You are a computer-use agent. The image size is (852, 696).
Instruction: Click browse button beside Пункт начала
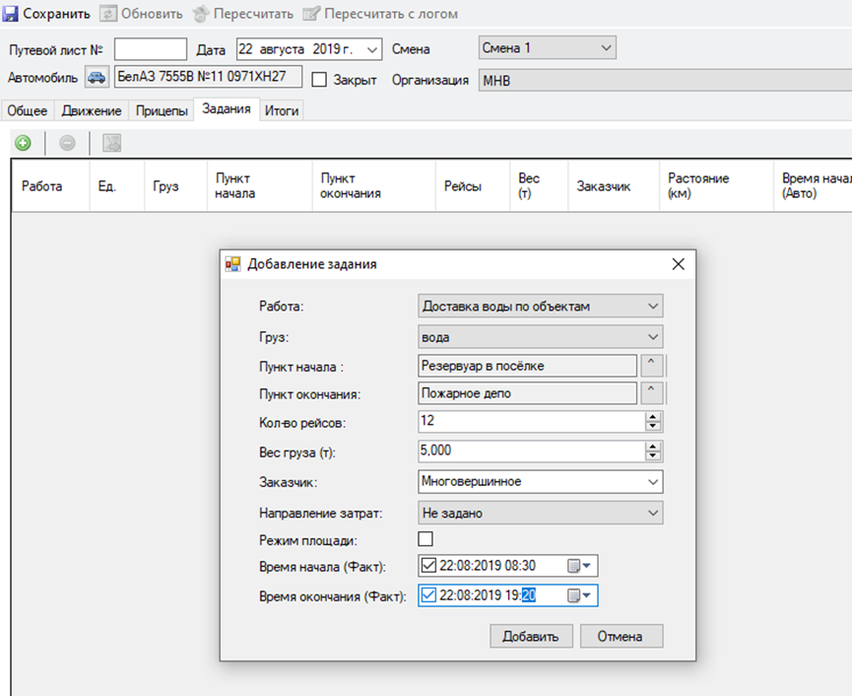click(x=652, y=366)
